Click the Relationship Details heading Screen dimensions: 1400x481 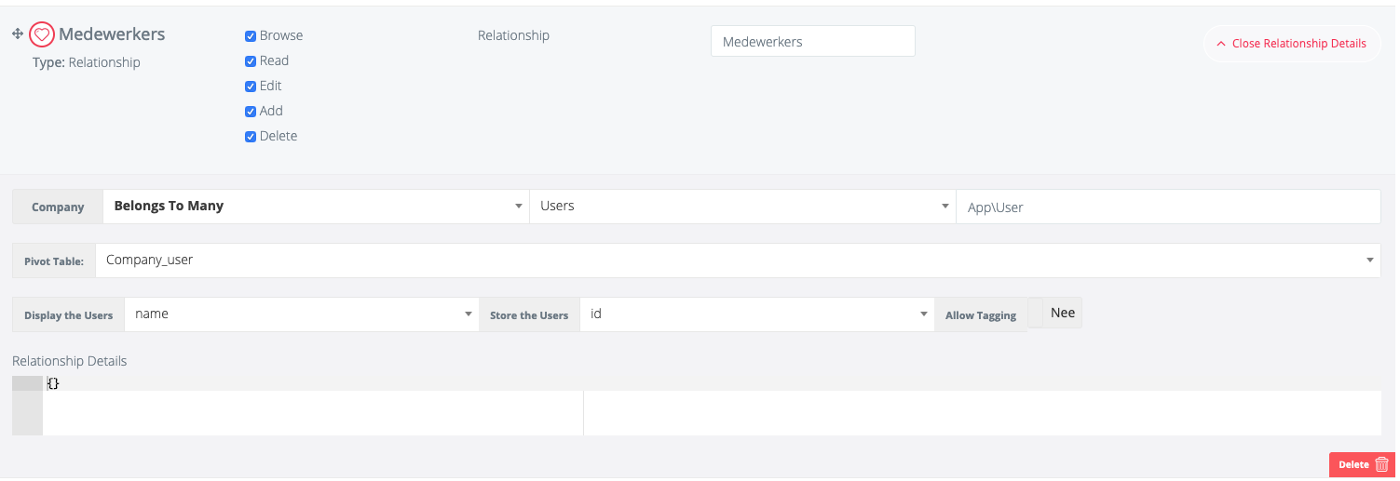70,361
